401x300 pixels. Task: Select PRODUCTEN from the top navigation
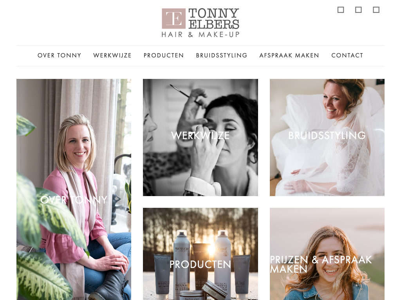point(164,55)
